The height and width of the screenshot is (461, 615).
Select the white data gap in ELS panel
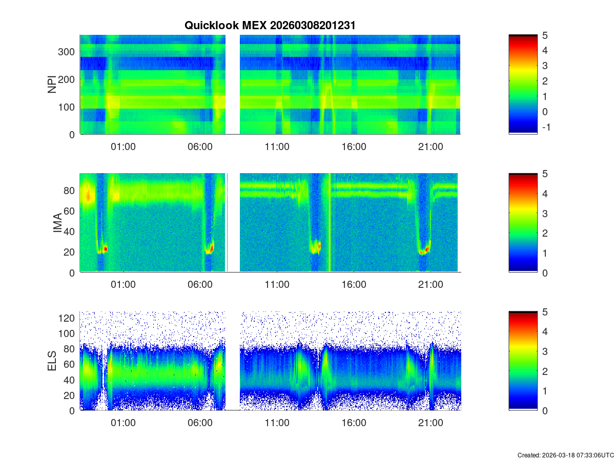click(x=233, y=361)
